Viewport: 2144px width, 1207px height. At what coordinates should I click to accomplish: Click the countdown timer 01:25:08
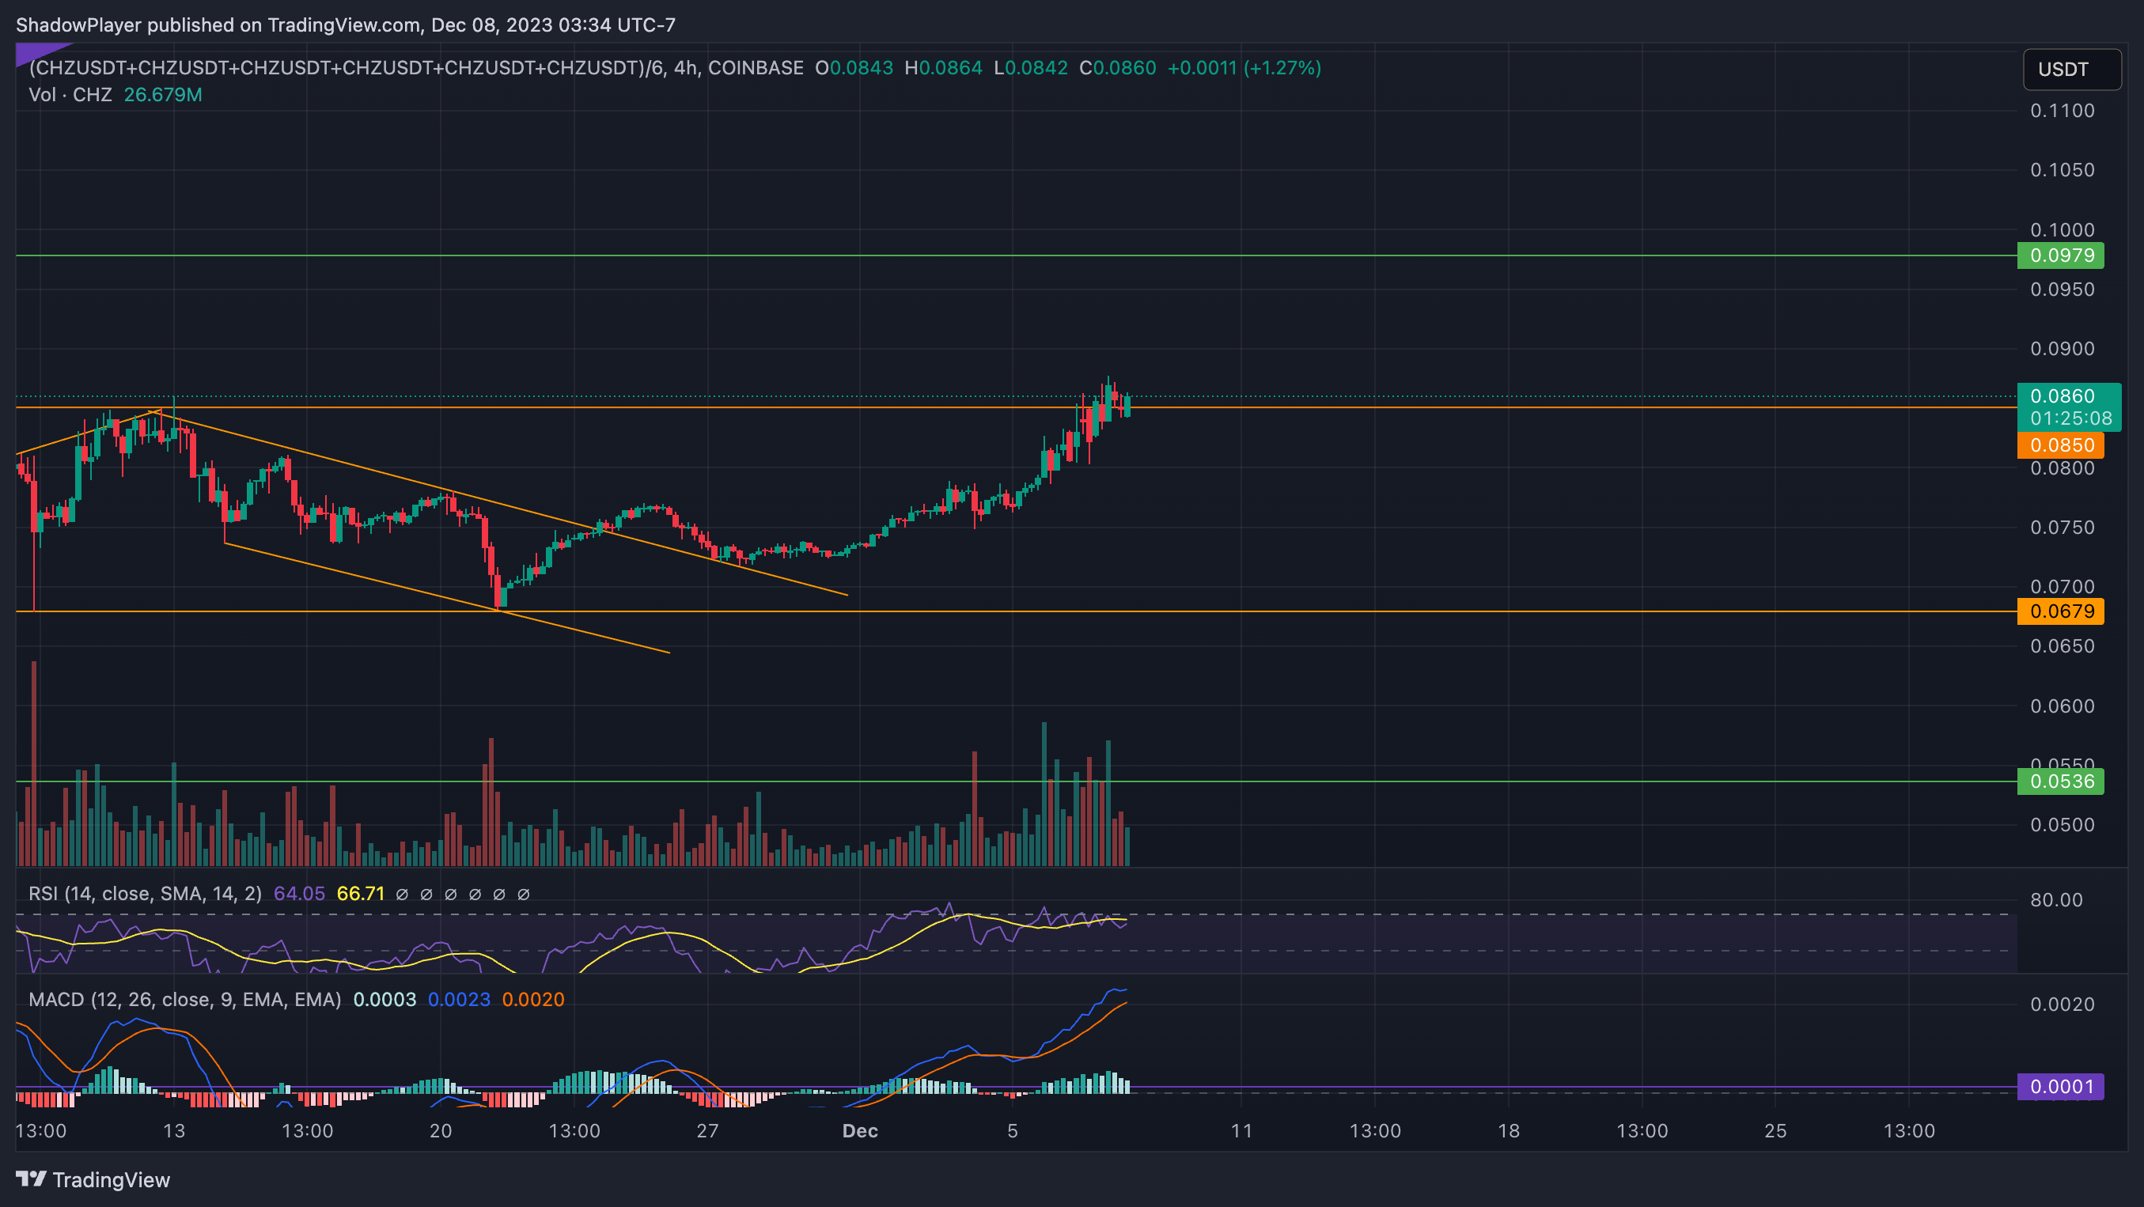click(x=2070, y=418)
